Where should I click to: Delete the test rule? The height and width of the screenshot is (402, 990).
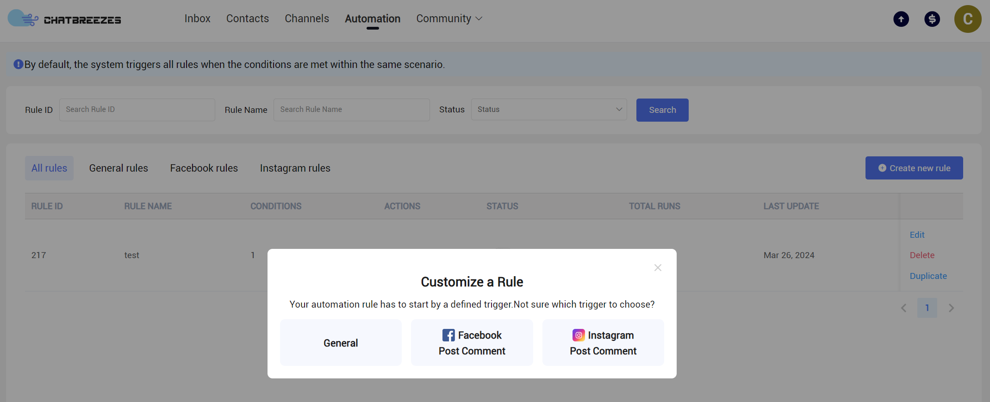point(922,255)
